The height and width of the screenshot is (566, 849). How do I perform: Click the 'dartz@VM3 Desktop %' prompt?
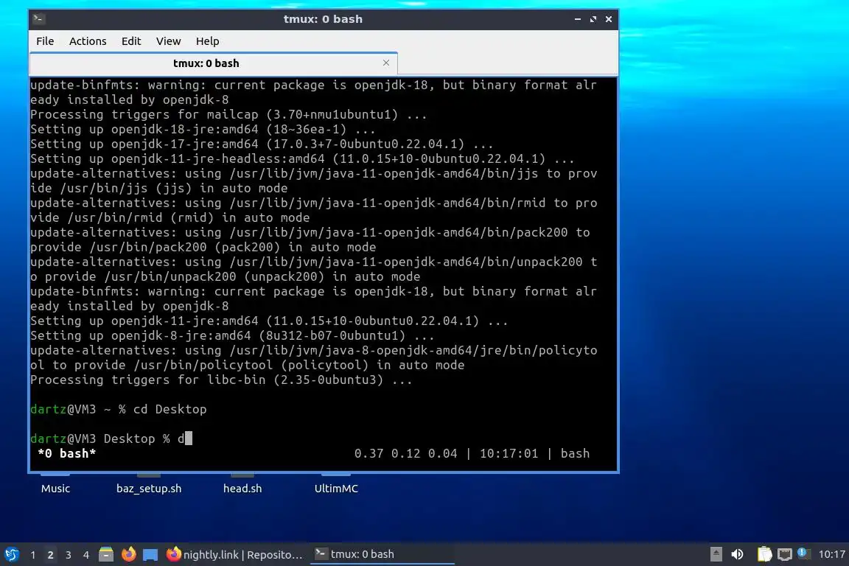pyautogui.click(x=100, y=439)
